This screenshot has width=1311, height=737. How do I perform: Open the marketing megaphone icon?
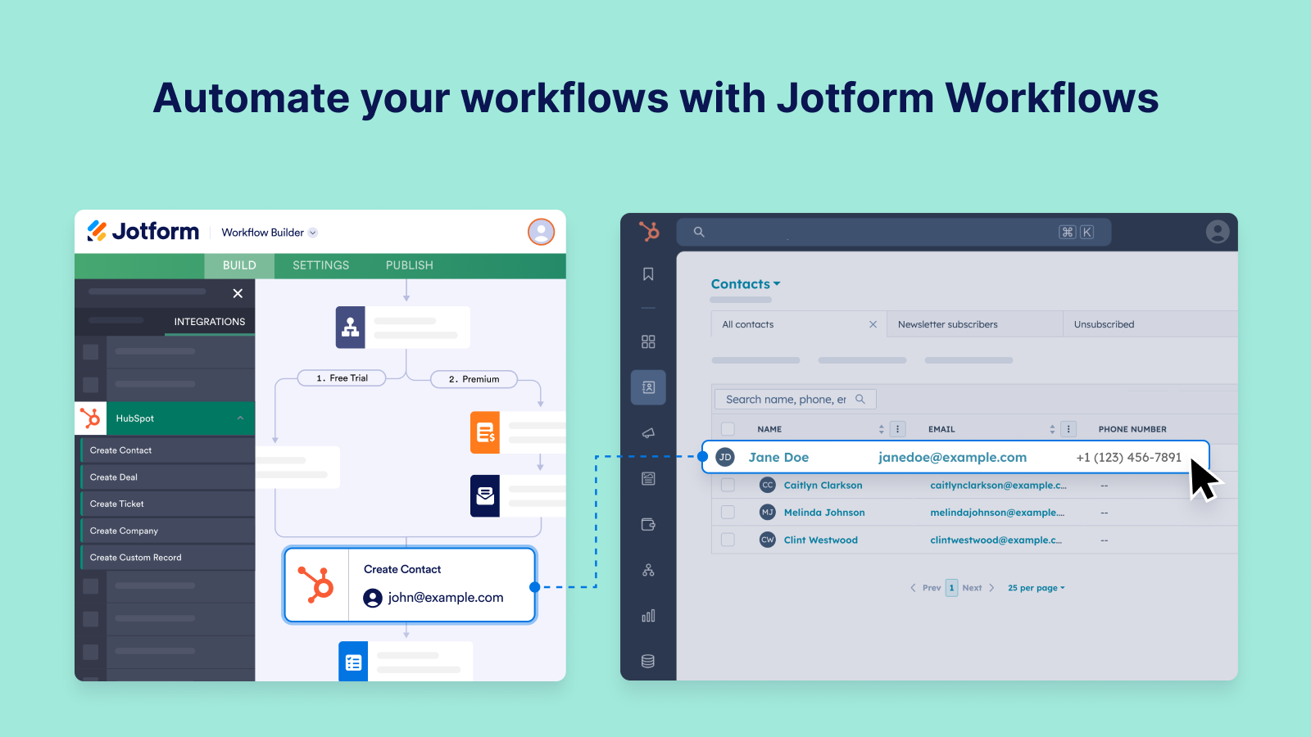click(x=648, y=434)
